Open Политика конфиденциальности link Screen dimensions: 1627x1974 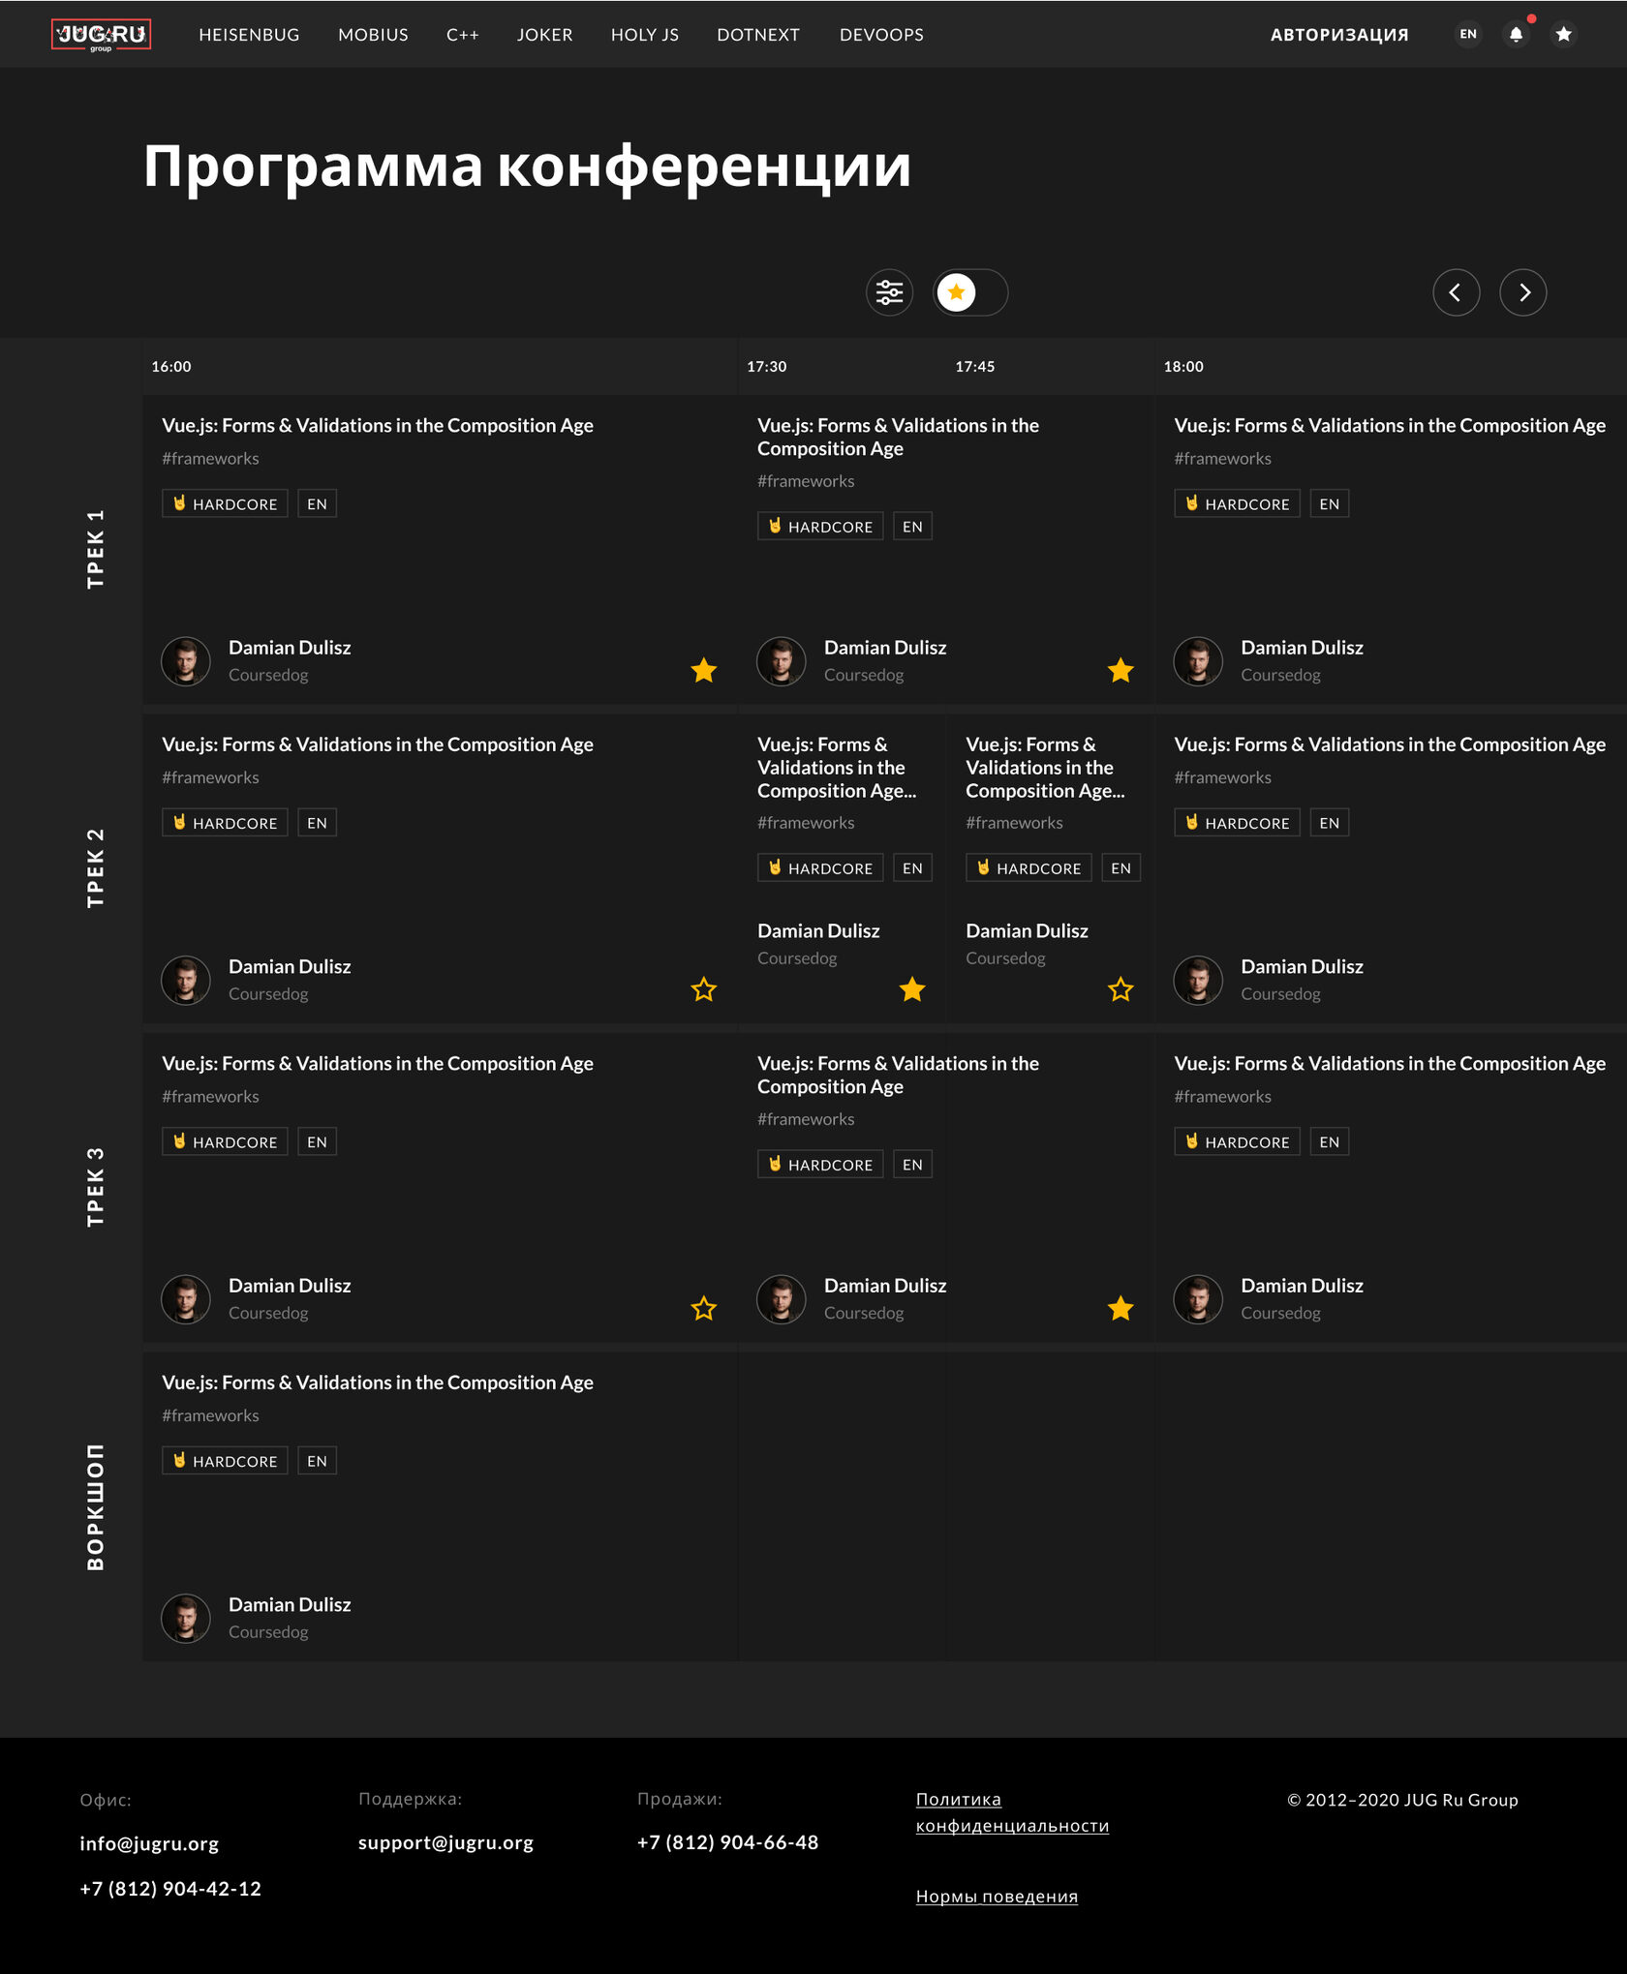[1012, 1812]
